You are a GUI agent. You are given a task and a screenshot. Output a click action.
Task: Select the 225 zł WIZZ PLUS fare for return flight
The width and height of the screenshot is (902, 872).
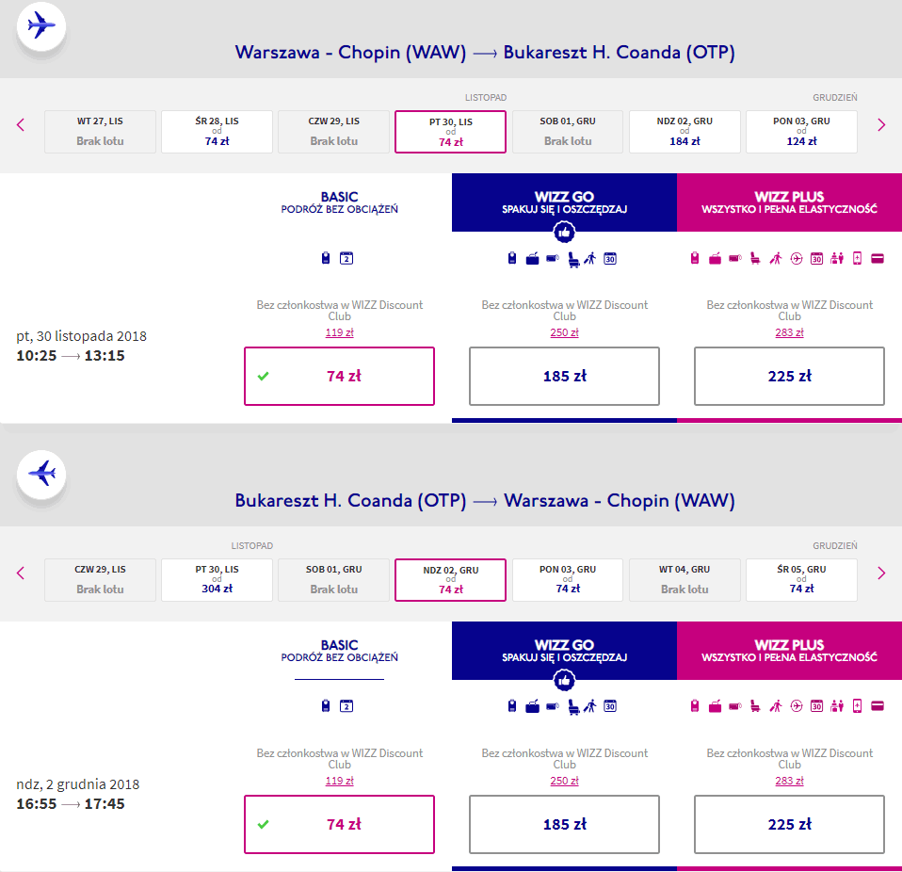789,824
